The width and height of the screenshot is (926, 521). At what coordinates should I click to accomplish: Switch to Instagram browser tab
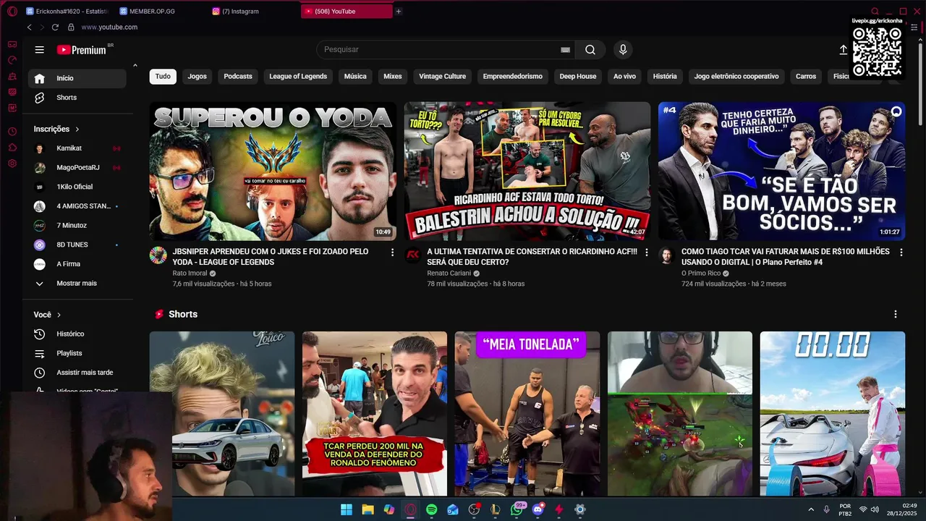pos(253,11)
